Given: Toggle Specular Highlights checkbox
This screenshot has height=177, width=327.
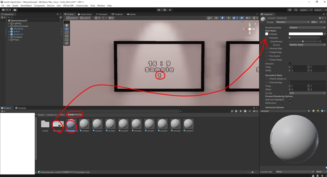Looking at the screenshot, I should (290, 100).
